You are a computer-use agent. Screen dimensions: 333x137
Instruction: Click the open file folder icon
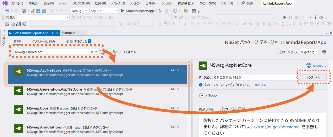(x=33, y=11)
